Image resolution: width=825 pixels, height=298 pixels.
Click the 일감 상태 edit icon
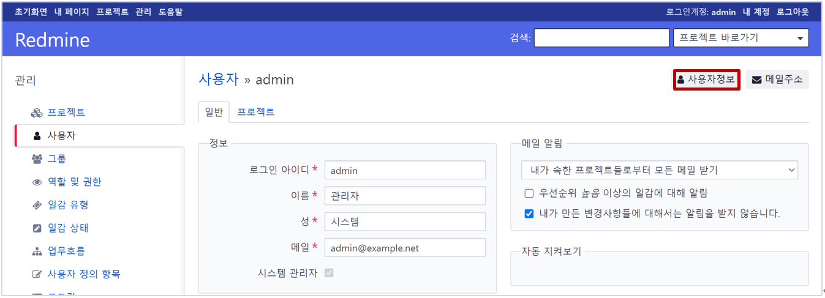click(37, 228)
